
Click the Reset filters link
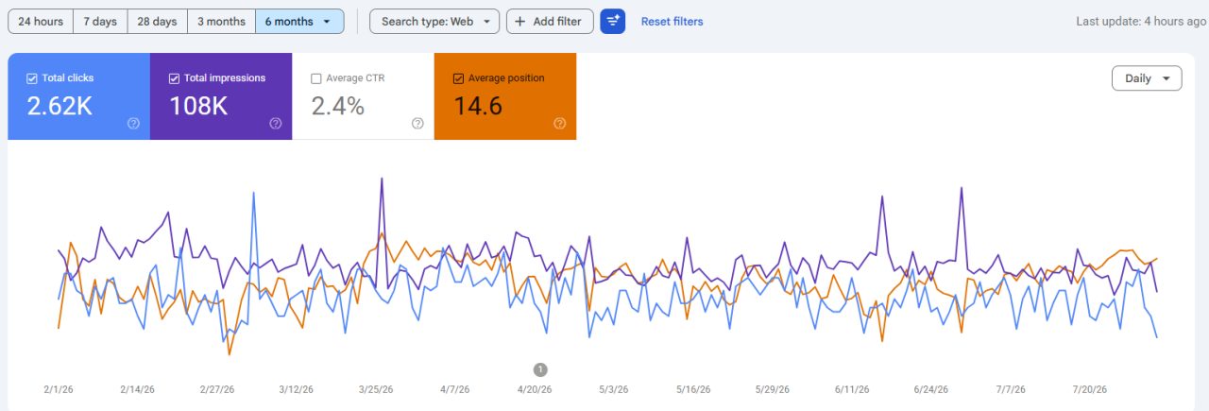[x=672, y=21]
